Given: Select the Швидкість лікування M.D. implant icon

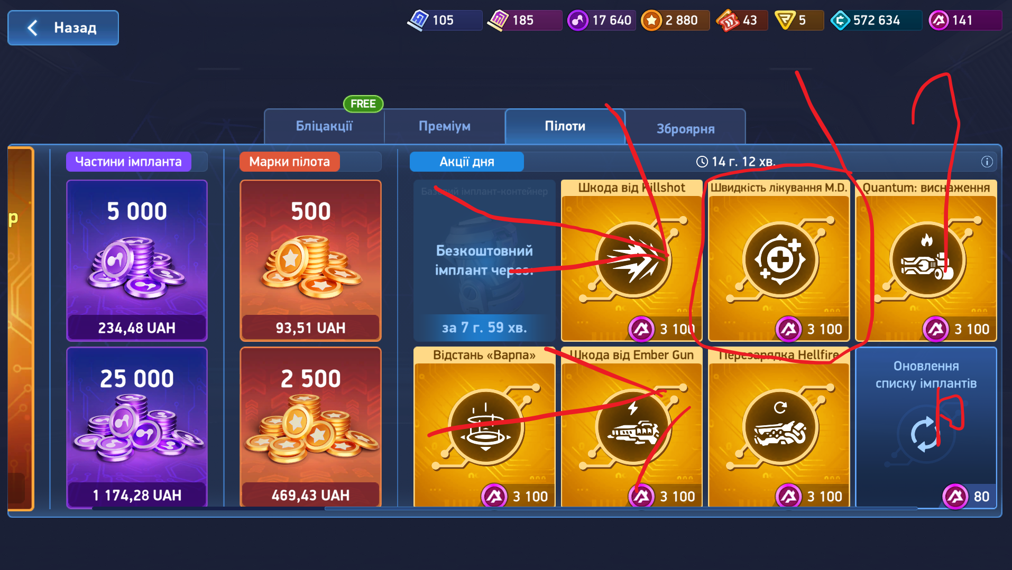Looking at the screenshot, I should tap(780, 260).
